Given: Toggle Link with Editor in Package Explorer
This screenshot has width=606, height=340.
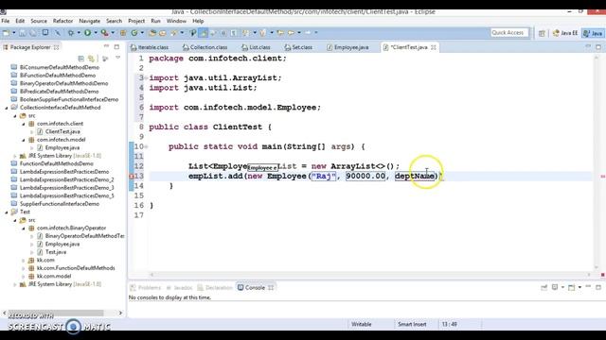Looking at the screenshot, I should pos(91,59).
